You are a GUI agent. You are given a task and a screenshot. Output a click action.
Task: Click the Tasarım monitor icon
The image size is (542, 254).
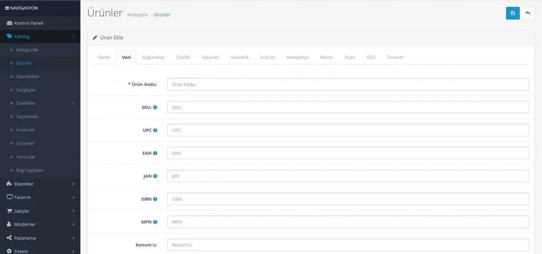(10, 197)
